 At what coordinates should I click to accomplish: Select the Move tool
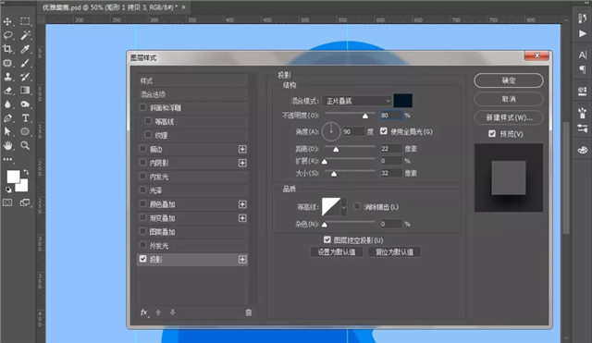click(x=7, y=21)
